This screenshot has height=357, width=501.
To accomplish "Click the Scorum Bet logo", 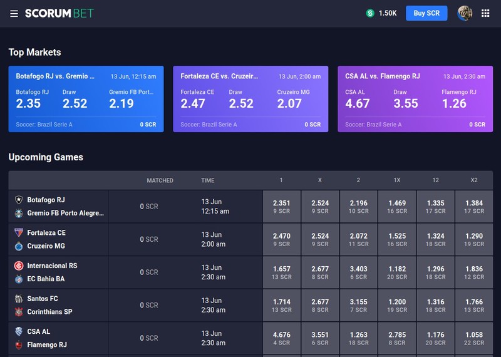I will click(x=59, y=13).
